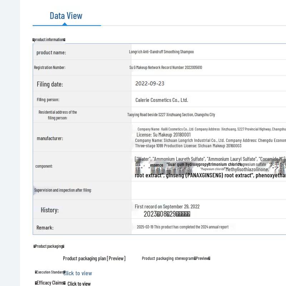Click the manufacturer row label
Image resolution: width=286 pixels, height=286 pixels.
click(x=50, y=138)
